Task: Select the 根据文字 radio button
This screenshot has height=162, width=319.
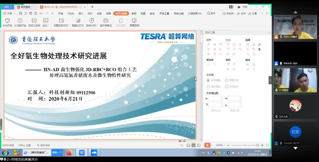Action: tap(226, 80)
